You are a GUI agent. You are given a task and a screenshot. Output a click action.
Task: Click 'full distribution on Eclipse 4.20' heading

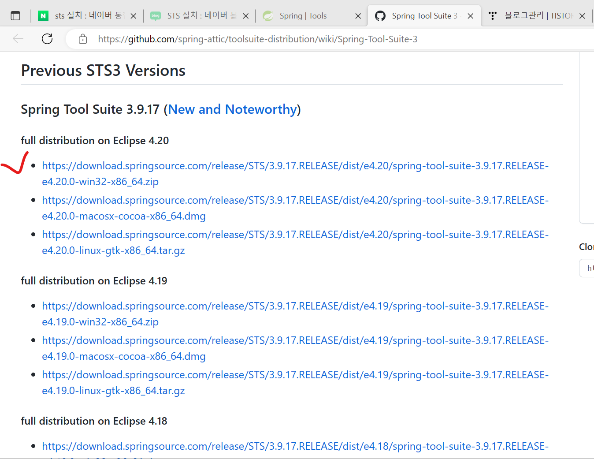pyautogui.click(x=95, y=141)
